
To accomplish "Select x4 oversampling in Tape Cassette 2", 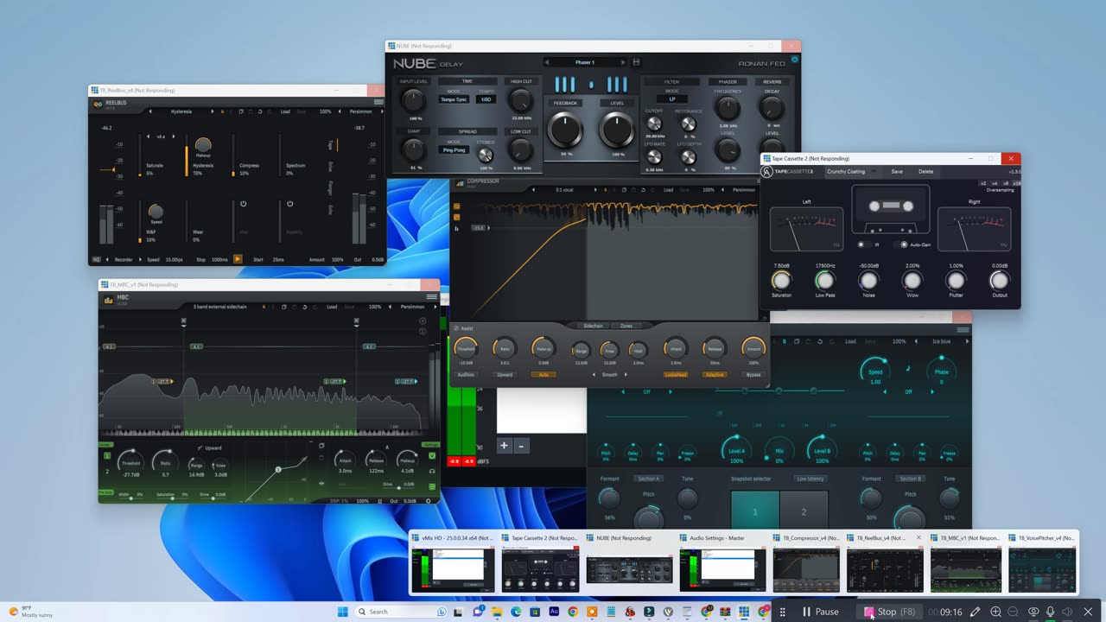I will pyautogui.click(x=995, y=183).
